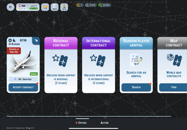This screenshot has height=130, width=187.
Task: Open the staff icon showing 4/14
Action: 64,7
